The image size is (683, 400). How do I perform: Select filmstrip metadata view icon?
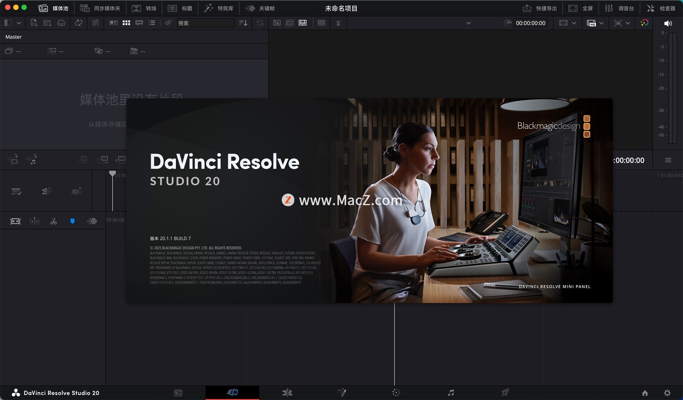coord(113,23)
